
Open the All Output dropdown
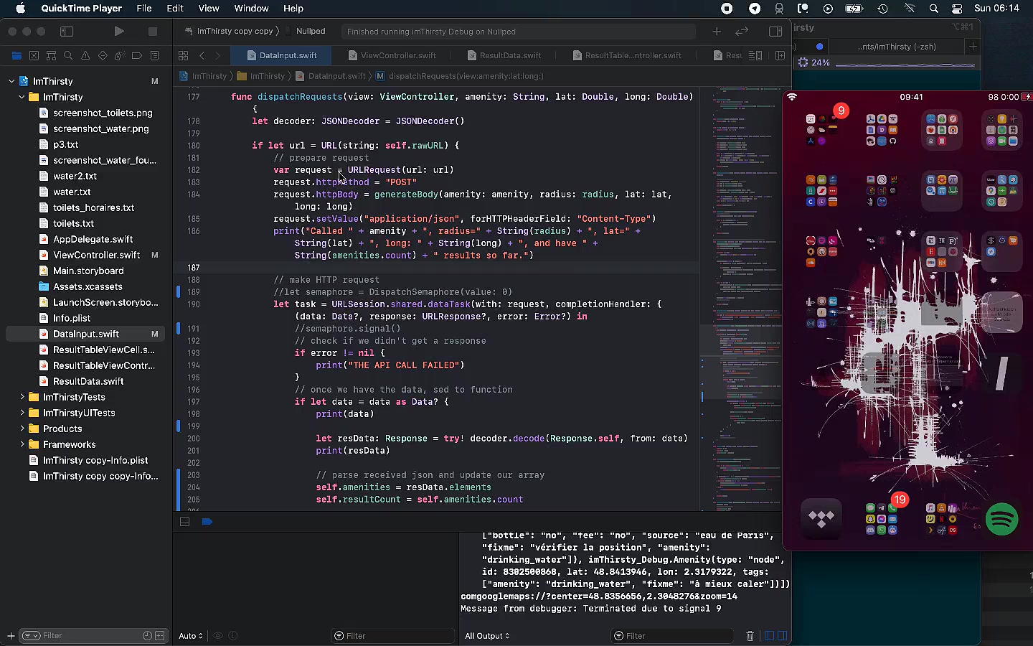tap(487, 636)
